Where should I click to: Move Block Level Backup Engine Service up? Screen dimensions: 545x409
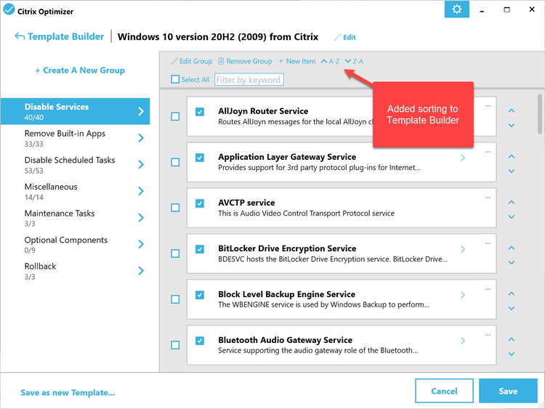(512, 294)
